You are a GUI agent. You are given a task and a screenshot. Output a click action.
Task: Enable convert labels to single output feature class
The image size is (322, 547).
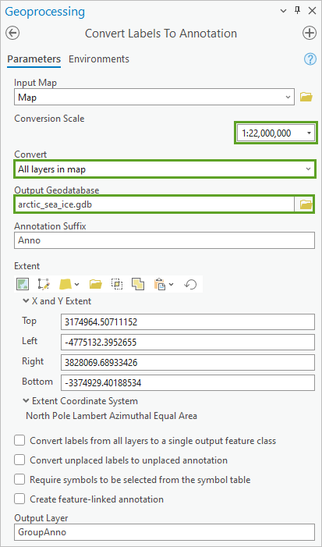(19, 440)
